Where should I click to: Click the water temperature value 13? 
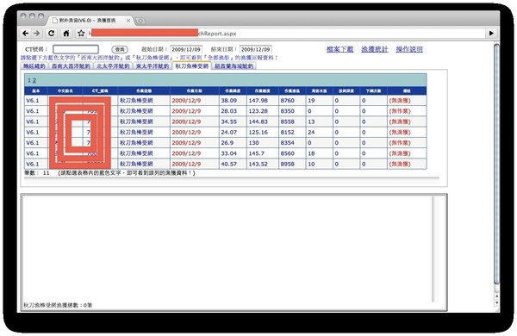point(311,121)
